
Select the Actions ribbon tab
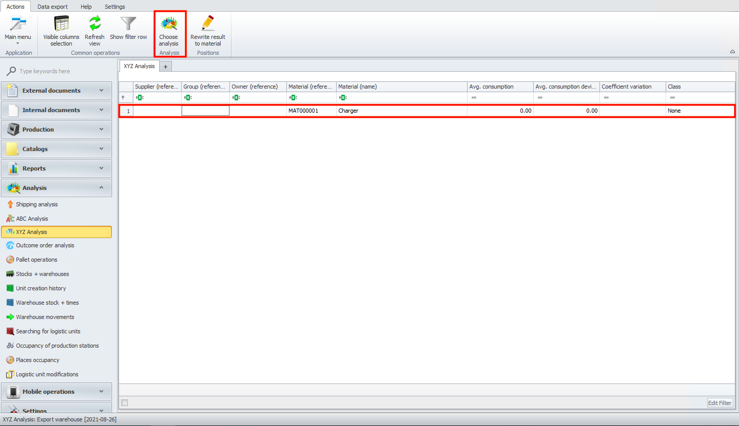pos(15,7)
